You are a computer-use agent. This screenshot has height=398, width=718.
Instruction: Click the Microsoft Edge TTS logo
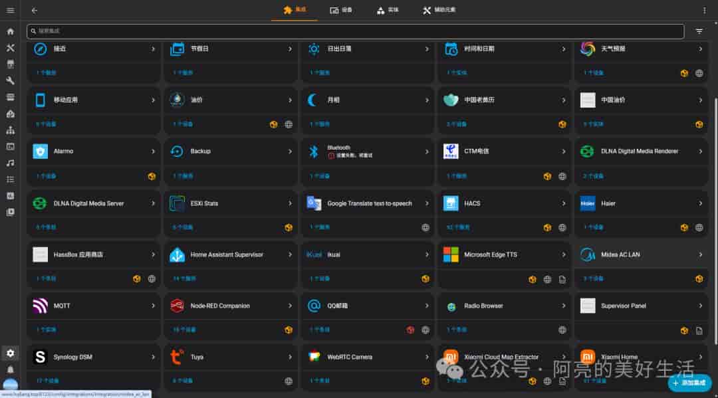coord(451,254)
